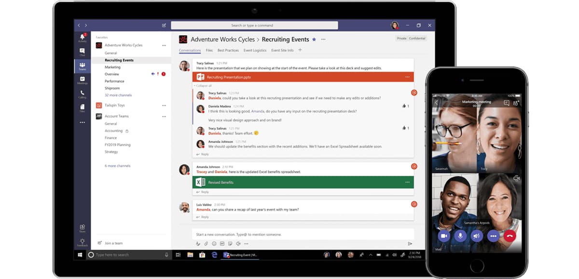Open Revised Benefits file options
Image resolution: width=579 pixels, height=279 pixels.
pos(407,182)
